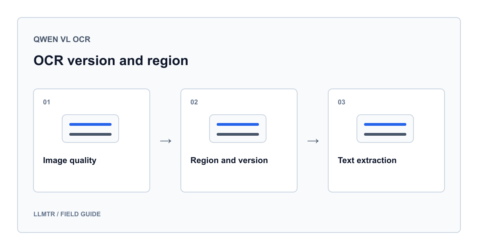The height and width of the screenshot is (250, 478).
Task: Click the gray line in card 03 icon
Action: [x=385, y=134]
